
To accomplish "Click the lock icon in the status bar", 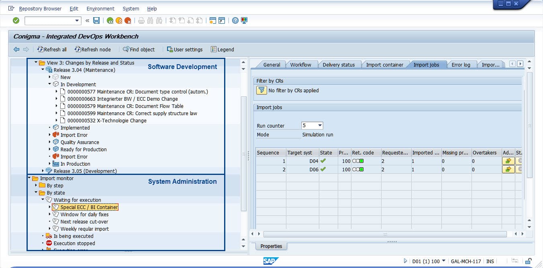I will tap(529, 261).
